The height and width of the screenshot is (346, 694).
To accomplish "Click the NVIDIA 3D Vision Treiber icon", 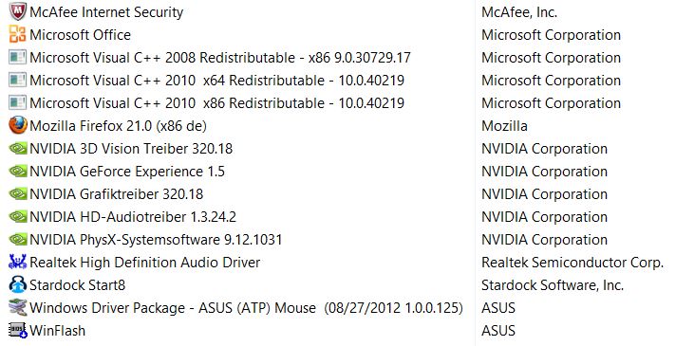I will (x=18, y=149).
